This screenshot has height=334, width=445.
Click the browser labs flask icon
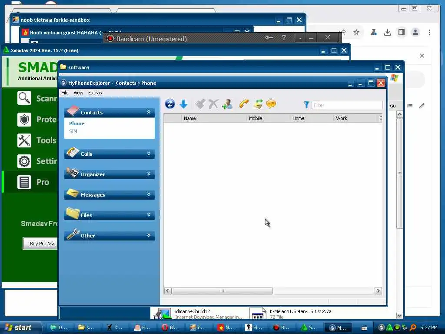point(373,32)
